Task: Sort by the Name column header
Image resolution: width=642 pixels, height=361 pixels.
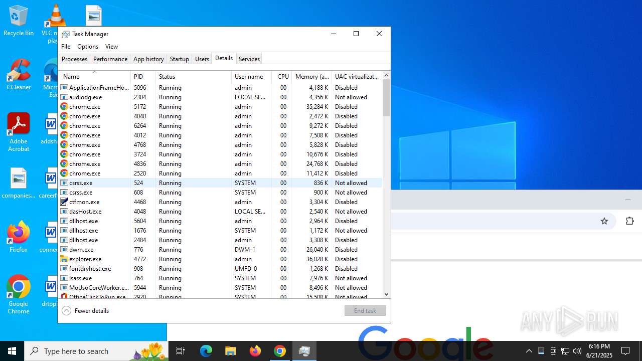Action: click(x=94, y=77)
